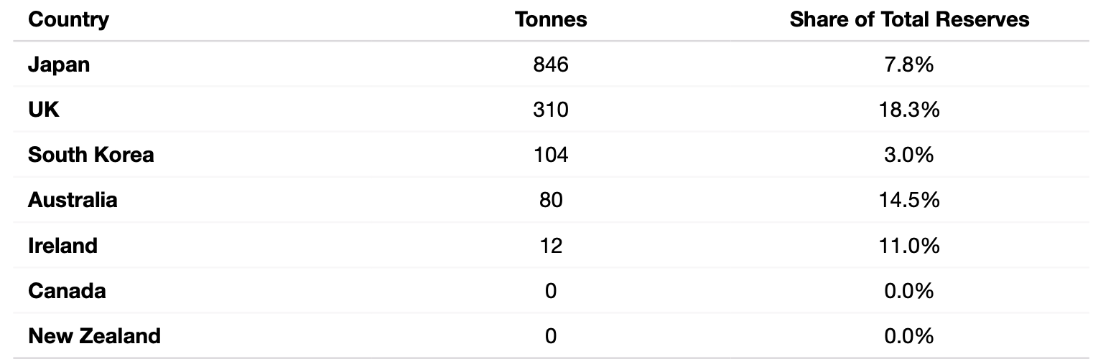This screenshot has height=364, width=1093.
Task: Select the Ireland row label
Action: click(62, 246)
